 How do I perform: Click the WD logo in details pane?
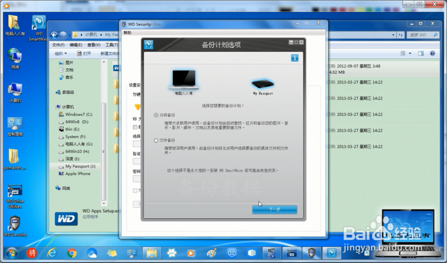pyautogui.click(x=66, y=218)
